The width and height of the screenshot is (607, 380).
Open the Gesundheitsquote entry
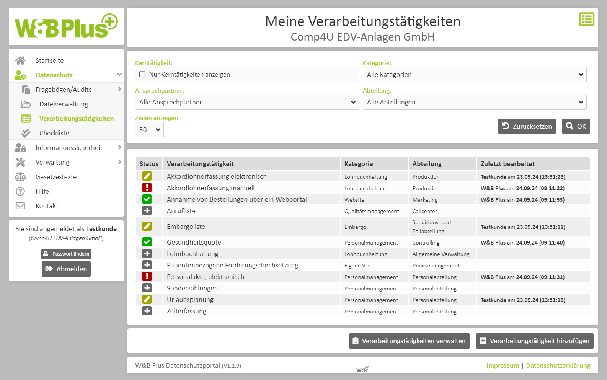coord(194,242)
